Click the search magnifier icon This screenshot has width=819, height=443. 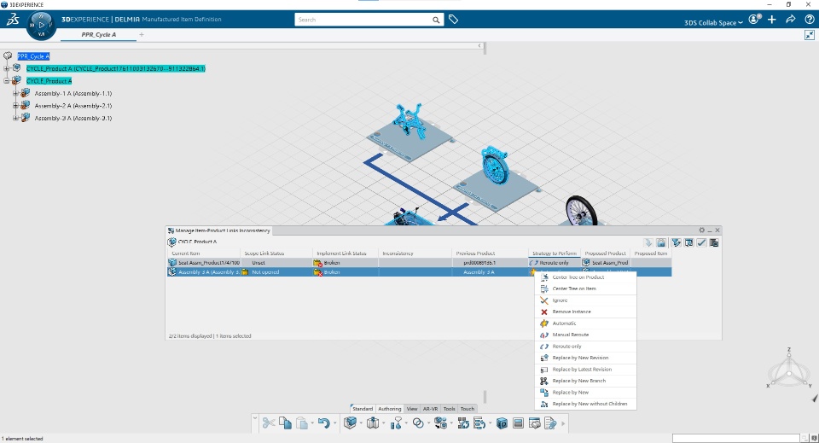click(436, 20)
